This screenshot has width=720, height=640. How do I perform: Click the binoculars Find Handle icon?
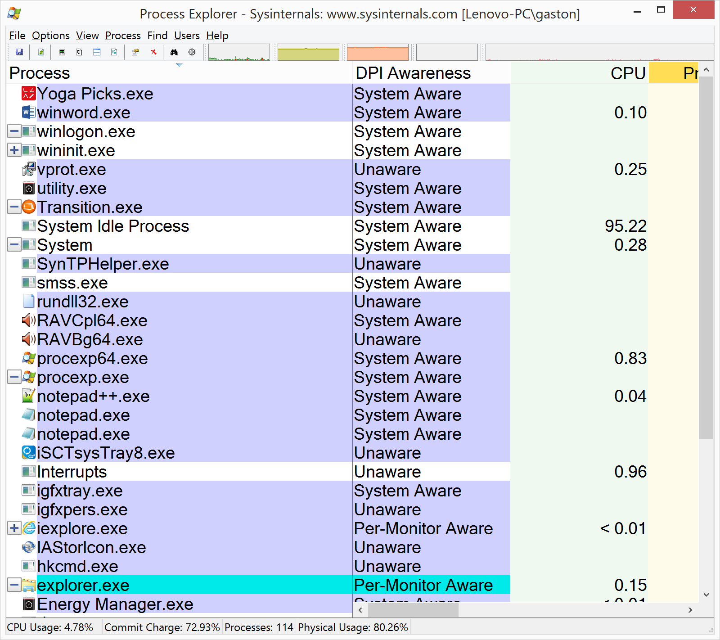pyautogui.click(x=174, y=52)
